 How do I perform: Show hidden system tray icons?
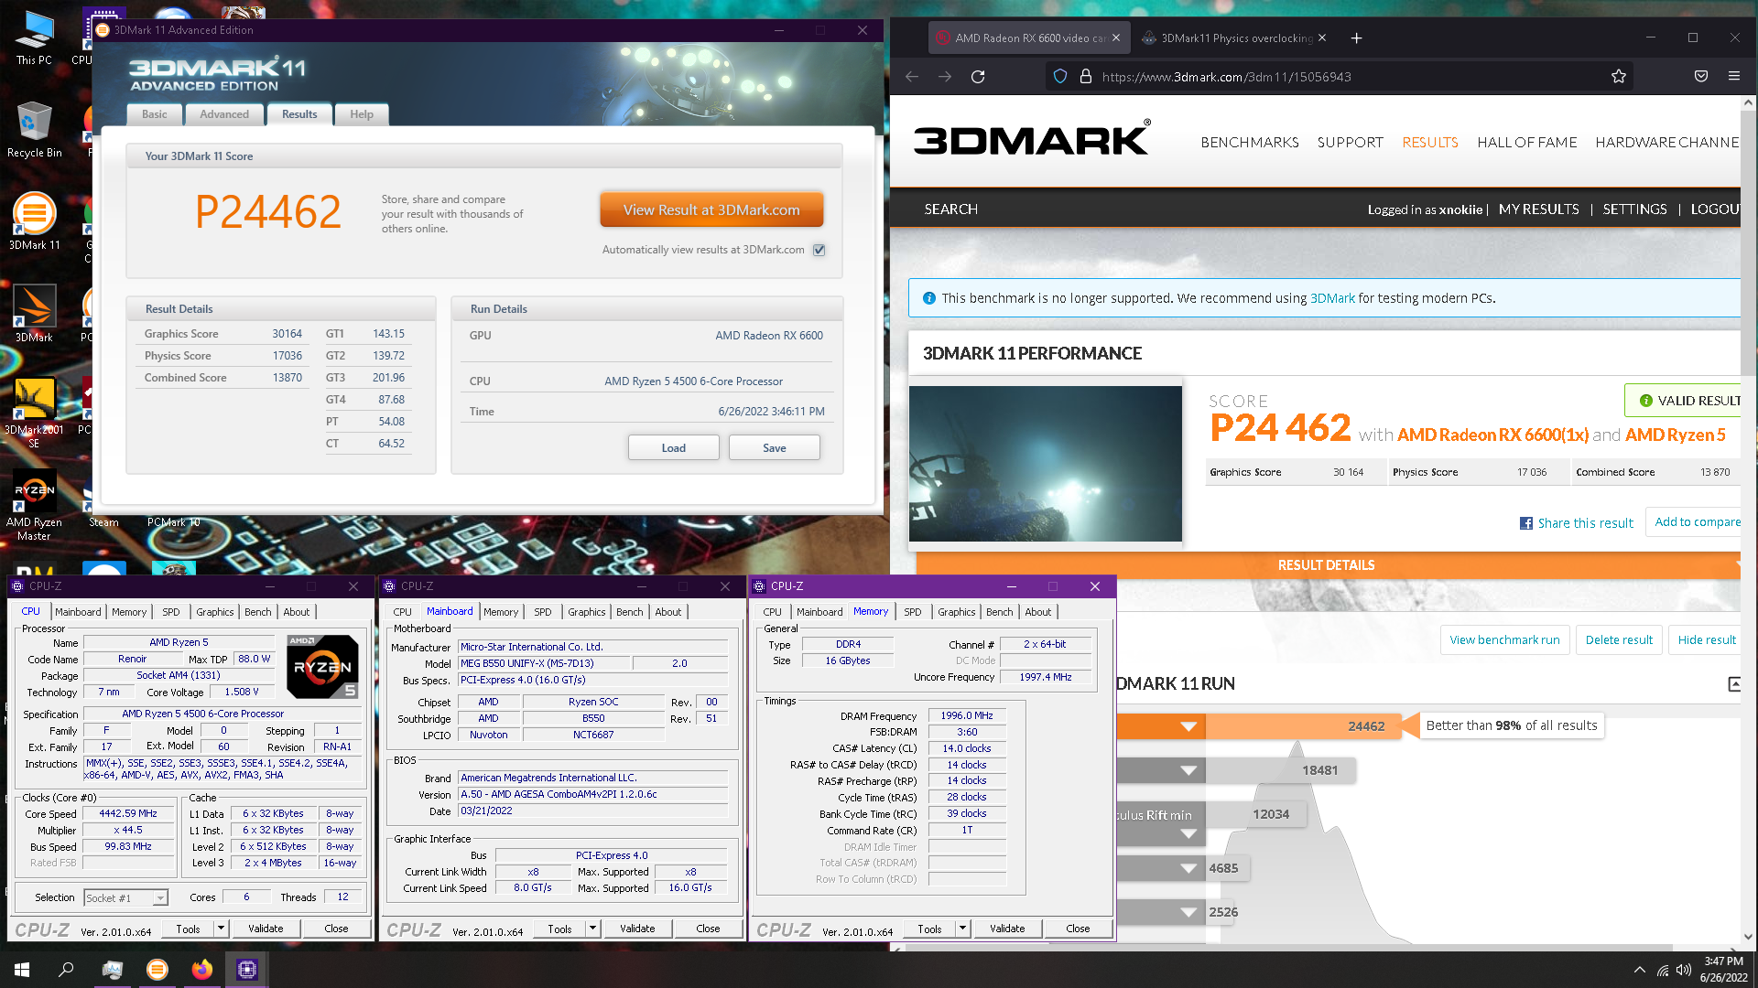coord(1638,970)
